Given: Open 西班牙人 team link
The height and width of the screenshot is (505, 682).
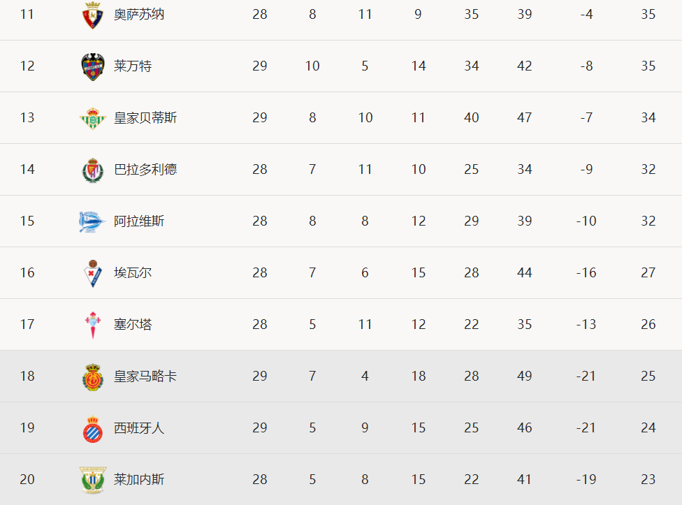Looking at the screenshot, I should [139, 428].
